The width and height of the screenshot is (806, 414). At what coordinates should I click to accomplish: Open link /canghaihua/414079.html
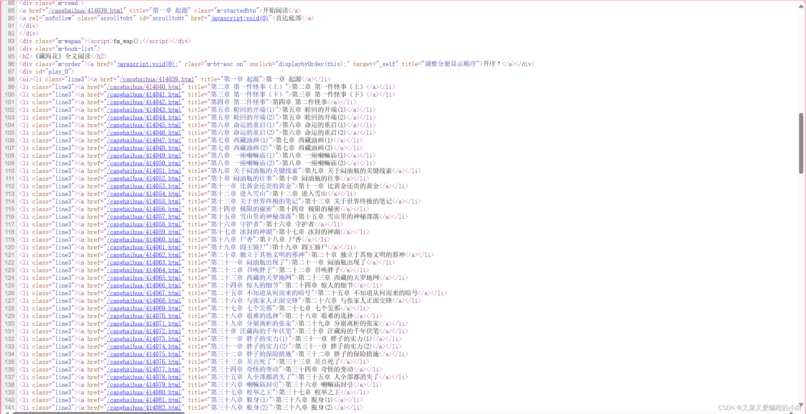tap(144, 385)
